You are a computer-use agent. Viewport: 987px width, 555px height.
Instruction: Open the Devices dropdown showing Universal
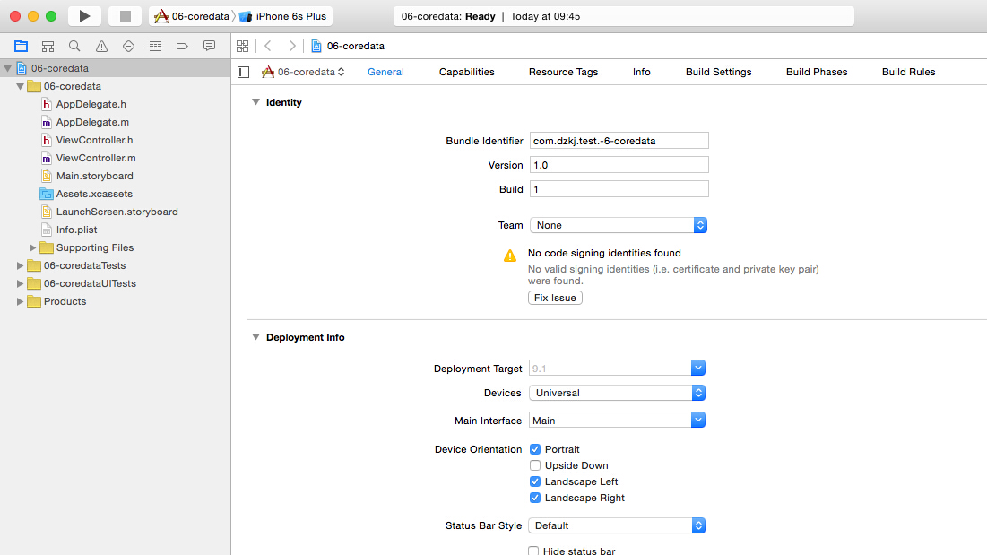pyautogui.click(x=617, y=393)
